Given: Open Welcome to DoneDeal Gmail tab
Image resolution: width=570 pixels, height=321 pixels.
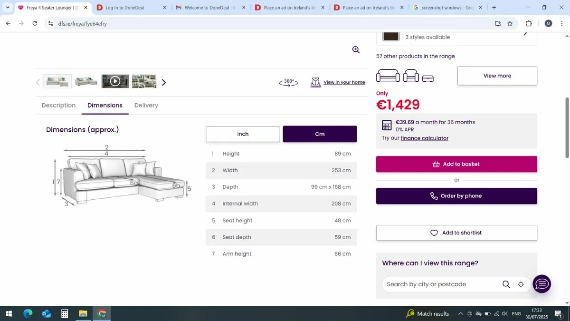Looking at the screenshot, I should pyautogui.click(x=210, y=8).
